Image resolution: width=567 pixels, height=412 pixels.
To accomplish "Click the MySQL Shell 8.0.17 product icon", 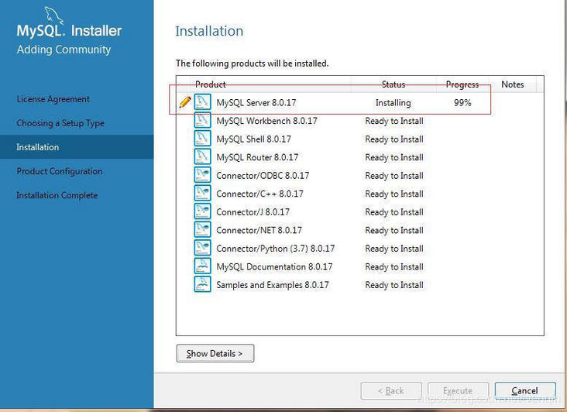I will pyautogui.click(x=202, y=139).
